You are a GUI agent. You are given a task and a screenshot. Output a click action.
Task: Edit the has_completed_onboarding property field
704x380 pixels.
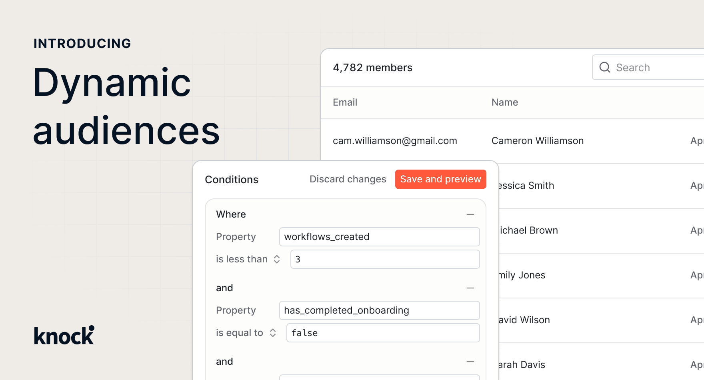point(379,310)
